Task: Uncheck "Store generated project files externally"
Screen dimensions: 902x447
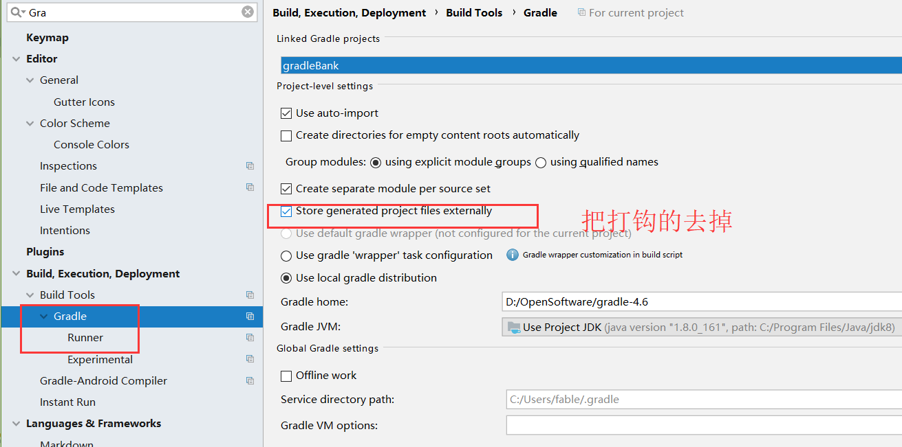Action: [286, 211]
